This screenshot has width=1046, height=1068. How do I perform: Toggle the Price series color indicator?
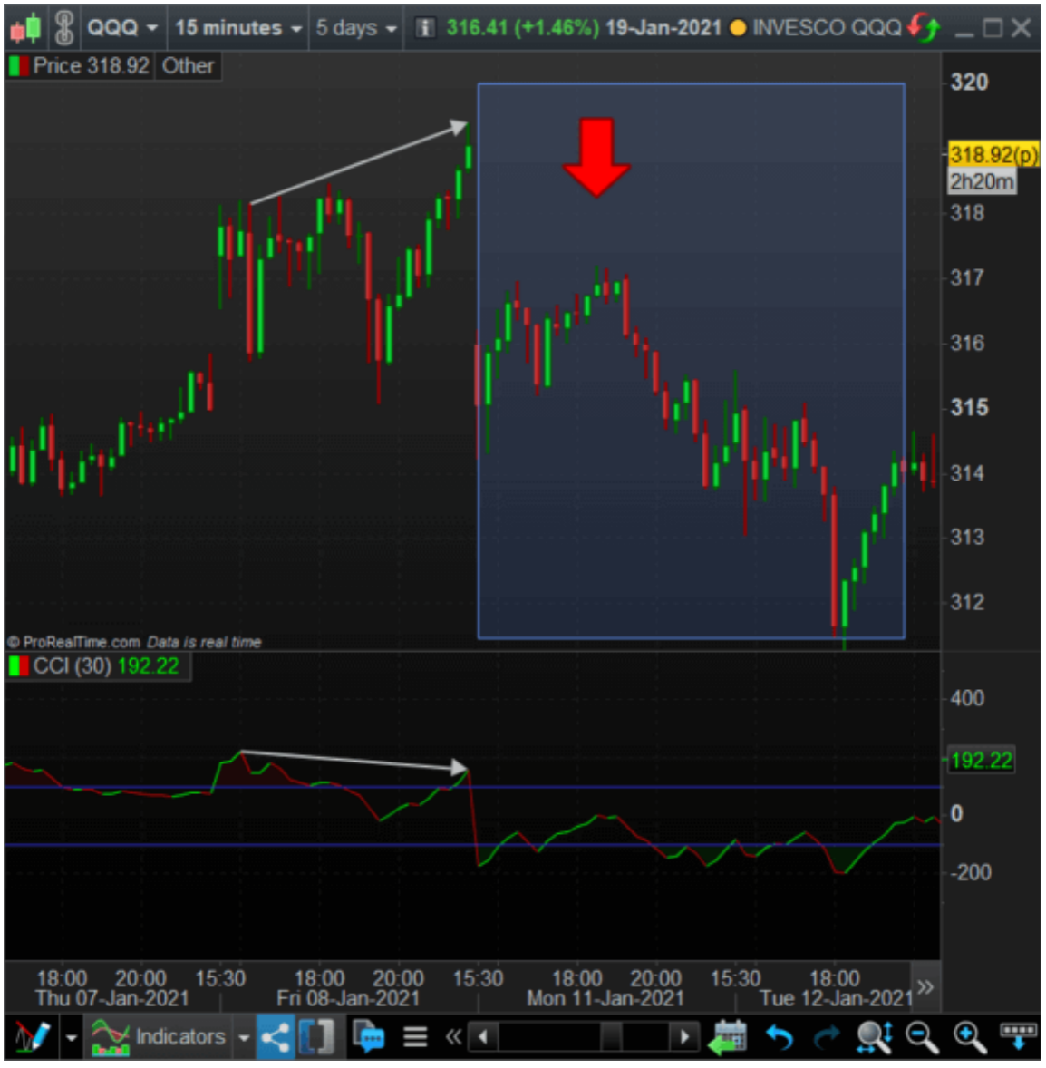click(x=18, y=66)
